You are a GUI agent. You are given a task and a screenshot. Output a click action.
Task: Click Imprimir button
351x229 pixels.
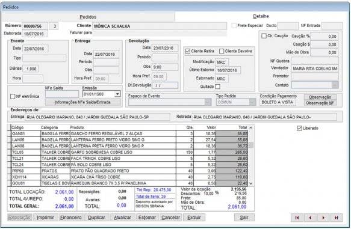point(45,218)
